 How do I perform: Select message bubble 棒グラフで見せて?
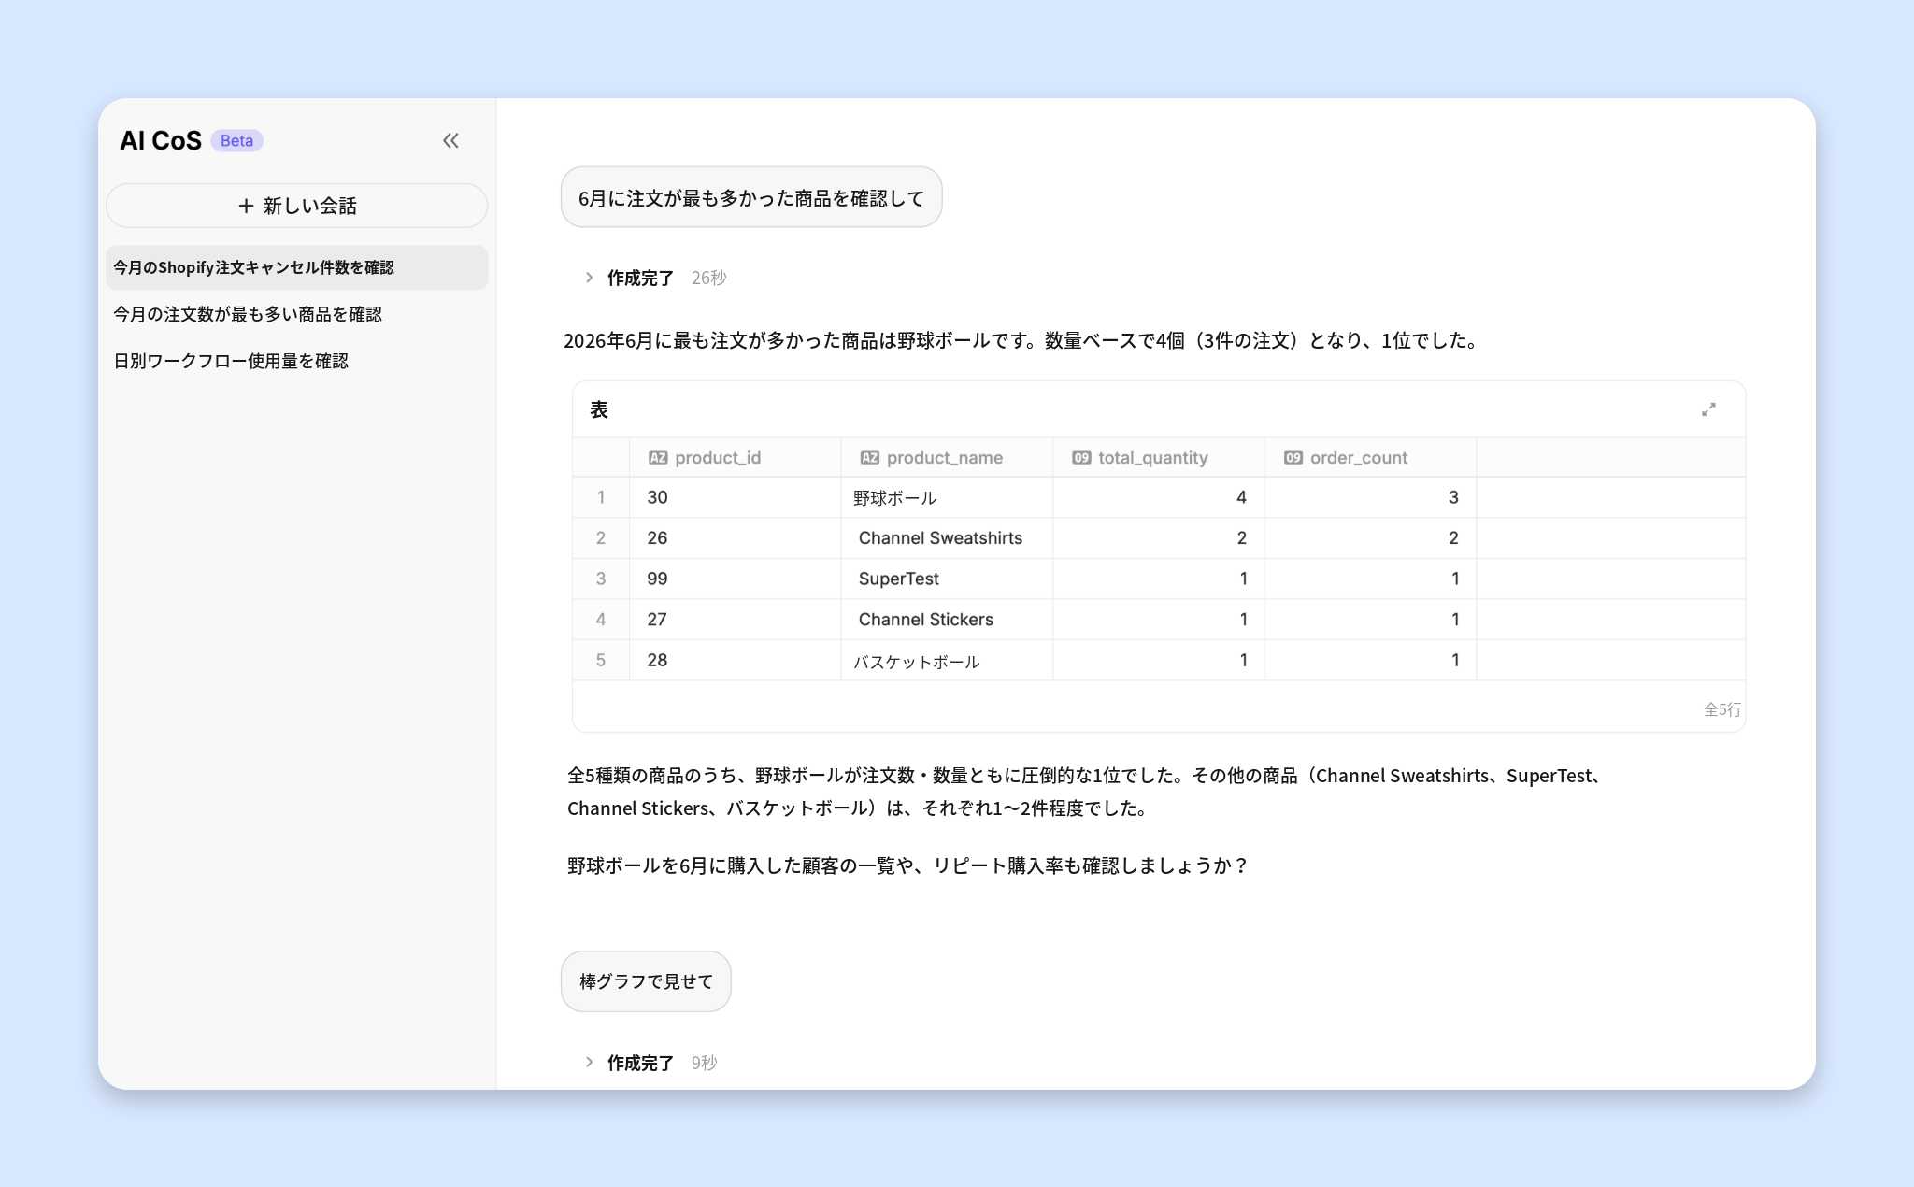coord(646,981)
